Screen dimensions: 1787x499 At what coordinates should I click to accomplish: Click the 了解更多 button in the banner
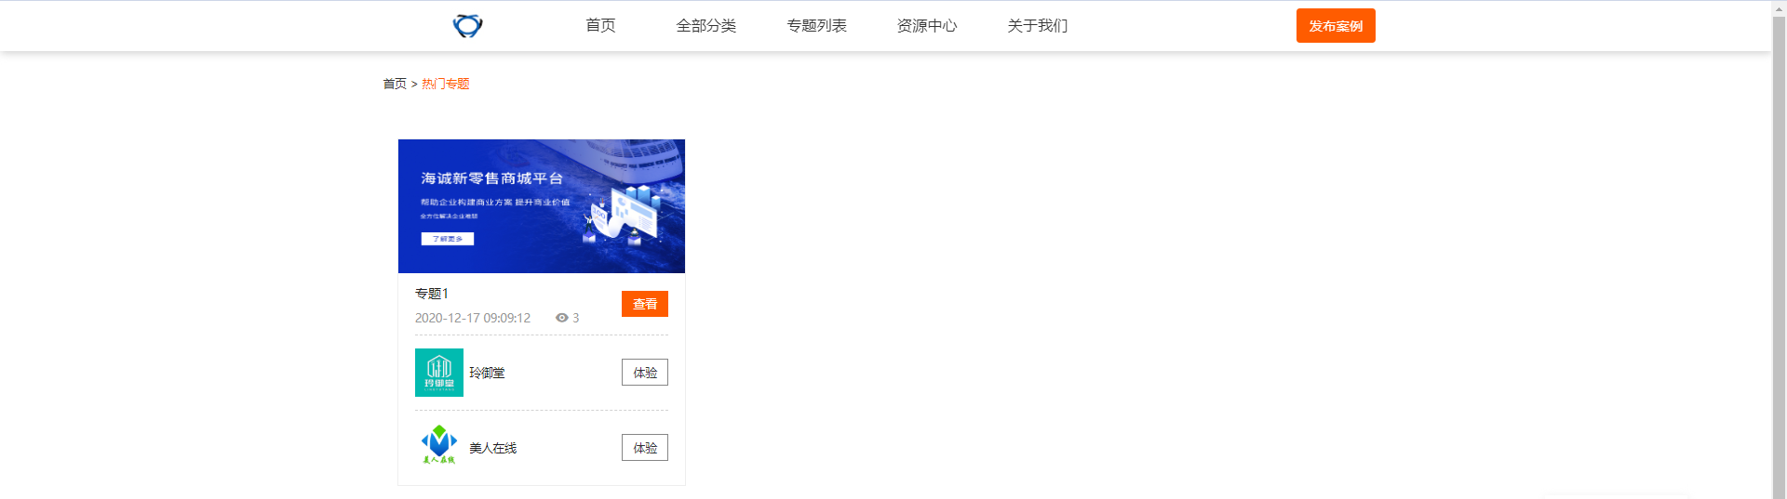pos(448,239)
